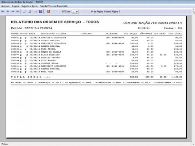Click the print icon
The height and width of the screenshot is (146, 195).
tap(35, 11)
